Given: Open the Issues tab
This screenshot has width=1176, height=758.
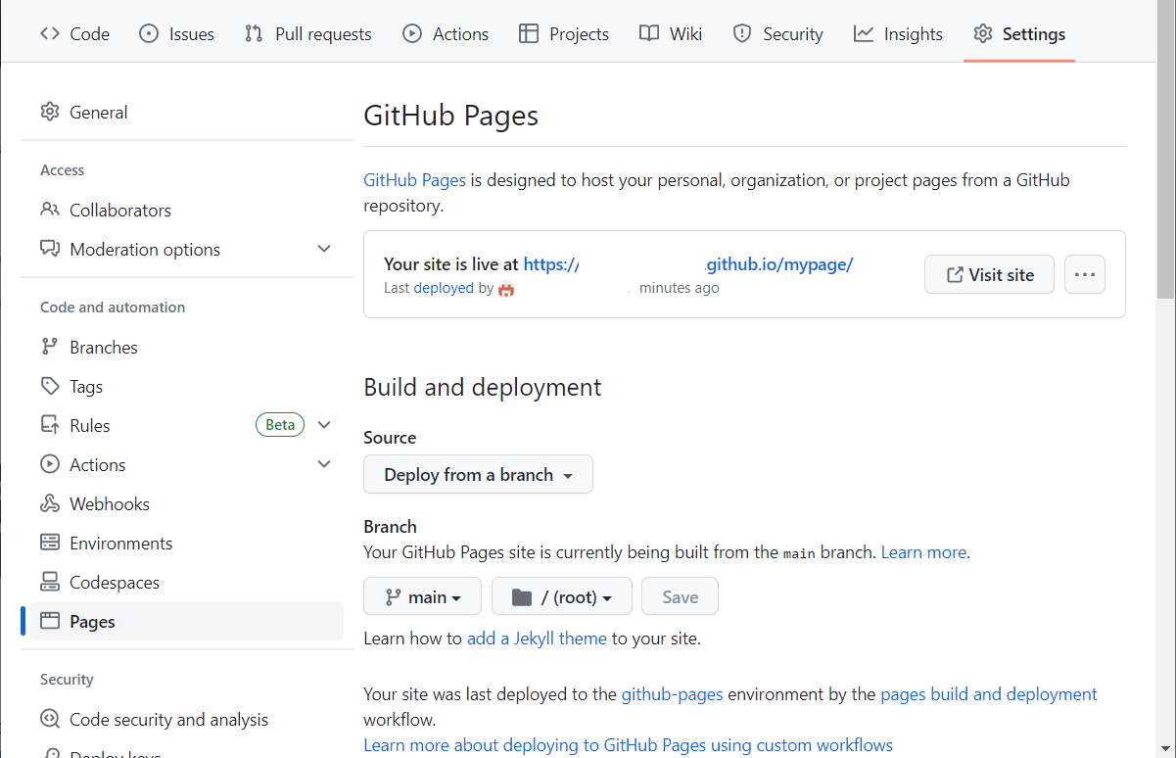Looking at the screenshot, I should (177, 33).
